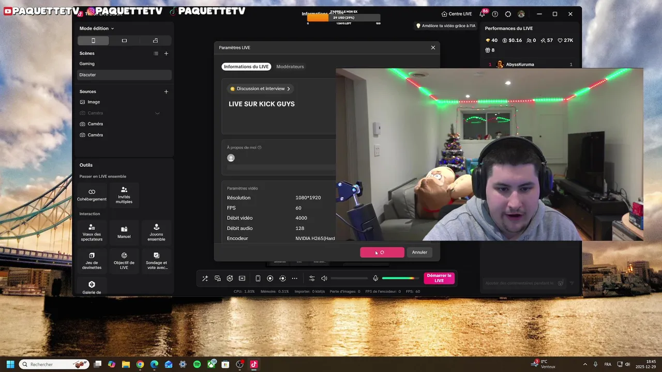This screenshot has height=372, width=662.
Task: Open the Jeu de devinettes tool
Action: (92, 261)
